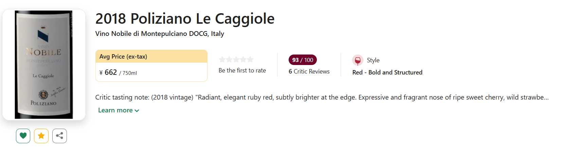Viewport: 561px width, 150px height.
Task: Select the second rating star
Action: click(x=229, y=60)
